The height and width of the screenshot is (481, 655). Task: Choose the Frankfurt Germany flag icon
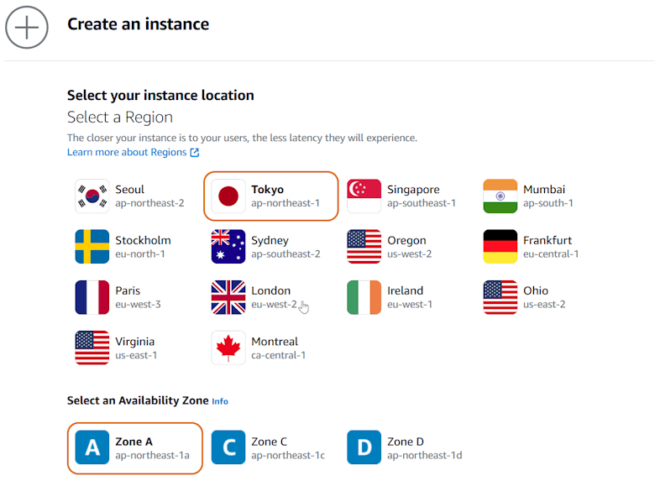[x=500, y=247]
